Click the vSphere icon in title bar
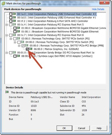Image resolution: width=112 pixels, height=135 pixels. pyautogui.click(x=4, y=4)
